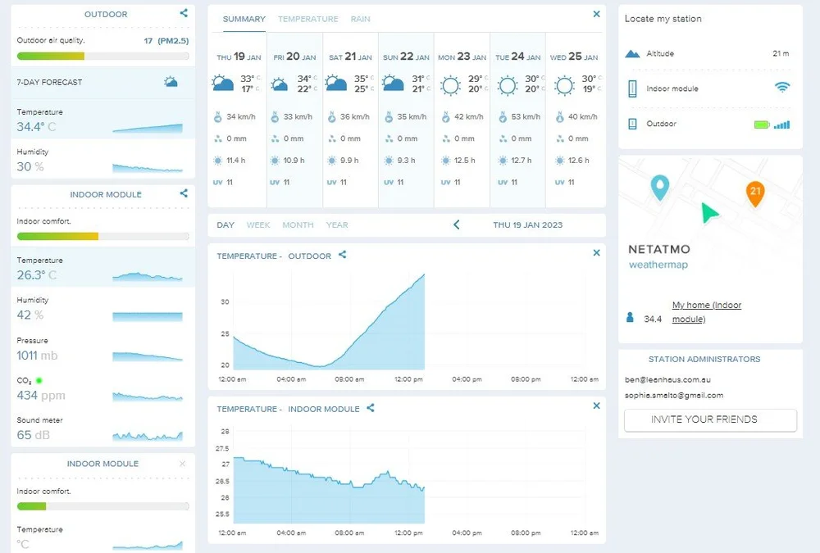Open the indoor humidity 42 % mini chart
The width and height of the screenshot is (820, 553).
coord(148,316)
